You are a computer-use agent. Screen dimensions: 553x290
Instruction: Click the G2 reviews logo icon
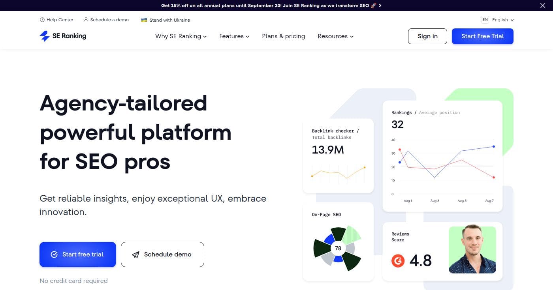point(398,261)
